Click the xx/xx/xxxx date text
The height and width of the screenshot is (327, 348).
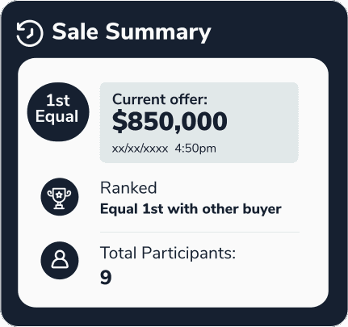pos(140,149)
